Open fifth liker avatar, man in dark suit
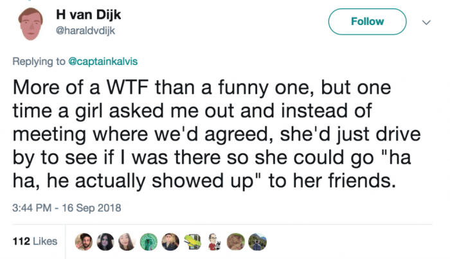 170,242
